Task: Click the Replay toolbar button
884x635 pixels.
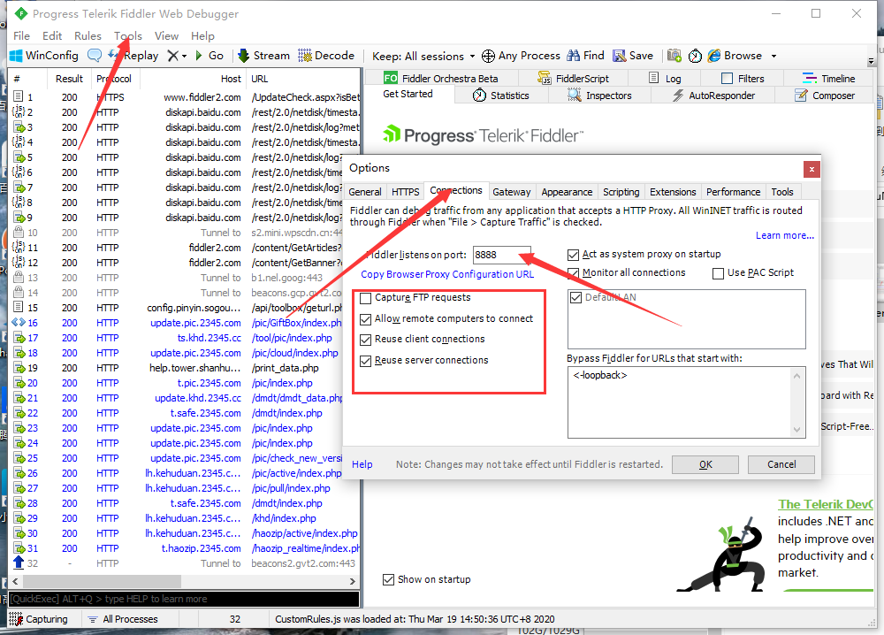Action: [x=133, y=55]
